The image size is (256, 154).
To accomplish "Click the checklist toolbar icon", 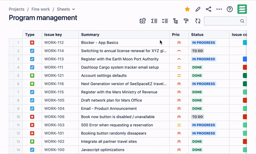I will 165,21.
